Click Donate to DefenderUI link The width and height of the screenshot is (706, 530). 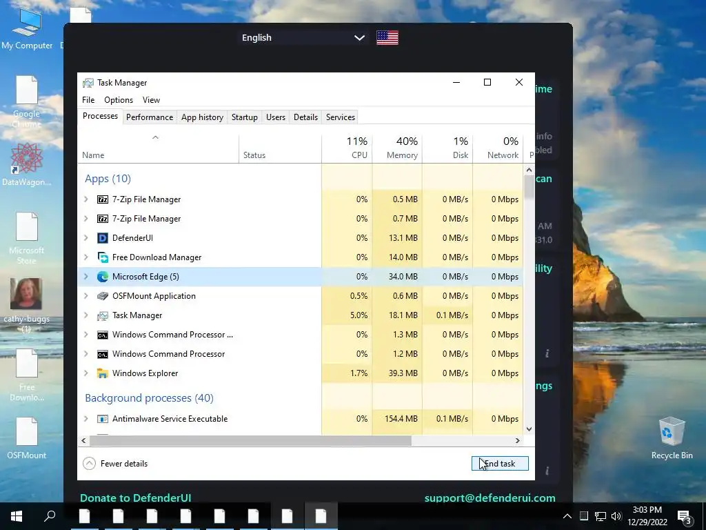click(136, 498)
